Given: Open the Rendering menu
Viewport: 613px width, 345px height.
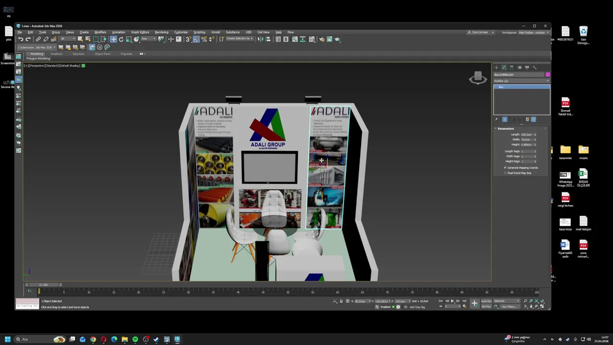Looking at the screenshot, I should [x=161, y=32].
